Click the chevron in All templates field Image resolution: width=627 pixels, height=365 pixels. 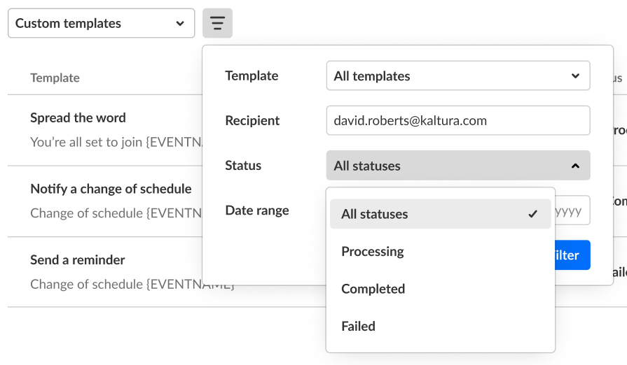click(575, 76)
